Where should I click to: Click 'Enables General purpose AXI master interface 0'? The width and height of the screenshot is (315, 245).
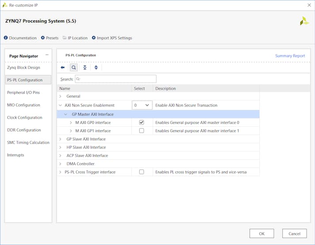pyautogui.click(x=197, y=123)
